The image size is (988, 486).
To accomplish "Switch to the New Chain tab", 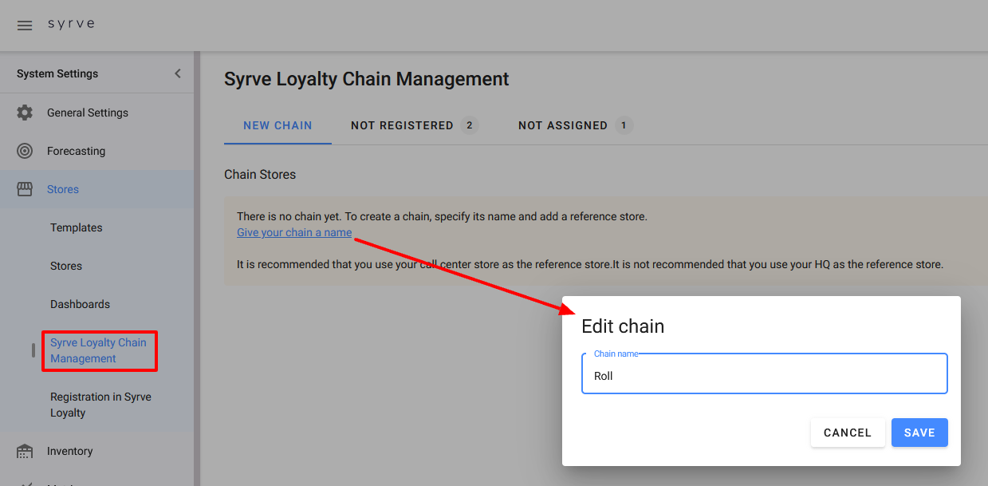I will pos(278,125).
